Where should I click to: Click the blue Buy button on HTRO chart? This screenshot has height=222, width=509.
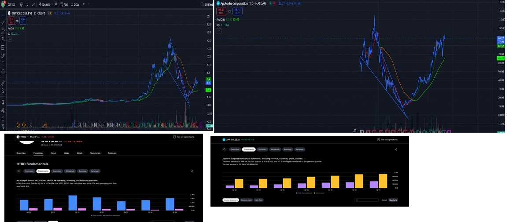pos(23,20)
